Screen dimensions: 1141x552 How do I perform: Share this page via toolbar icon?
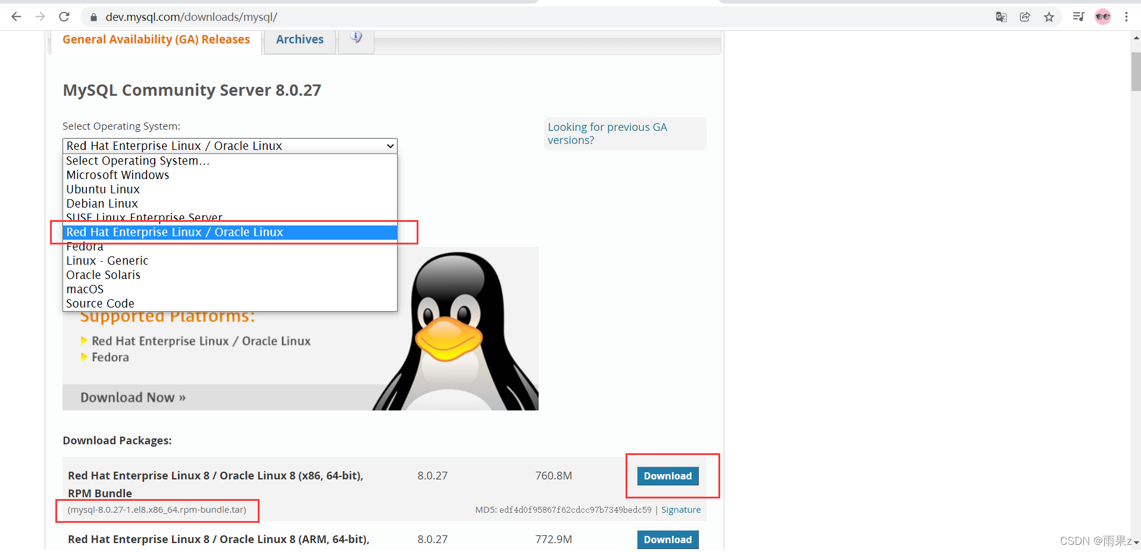click(1025, 17)
